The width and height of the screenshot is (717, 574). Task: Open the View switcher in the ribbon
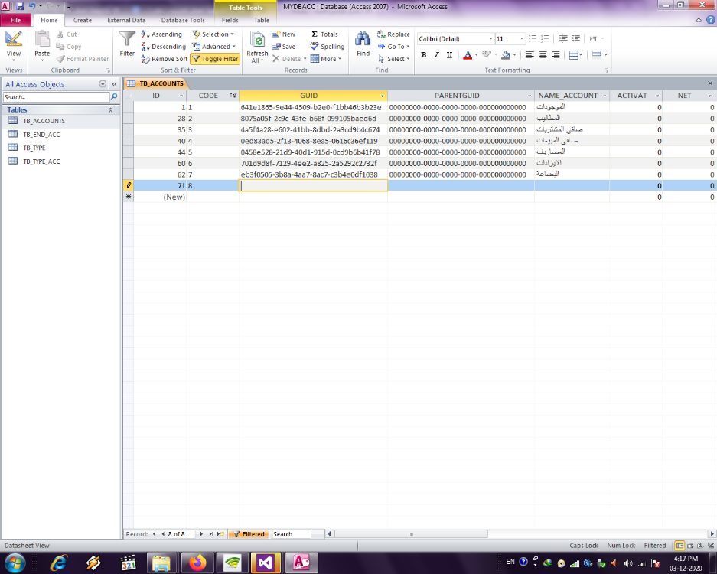(14, 46)
